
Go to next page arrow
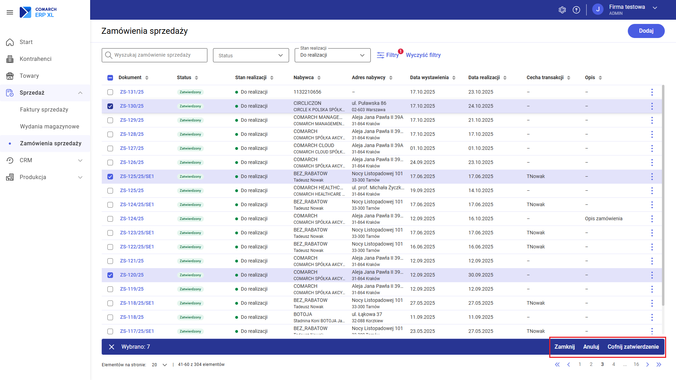click(x=647, y=365)
